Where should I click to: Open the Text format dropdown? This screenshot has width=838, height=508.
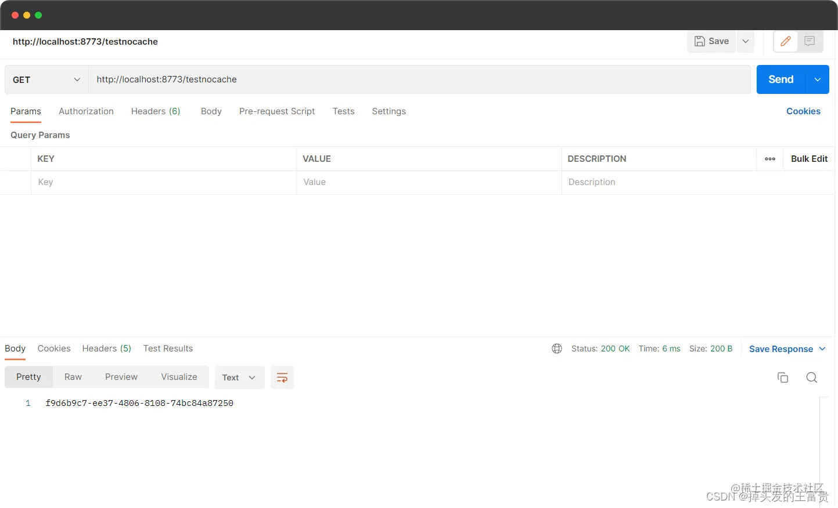coord(239,378)
